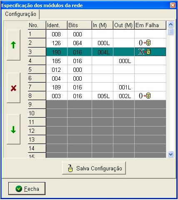Click the Out (M) column header
Viewport: 178px width, 200px height.
tap(124, 25)
